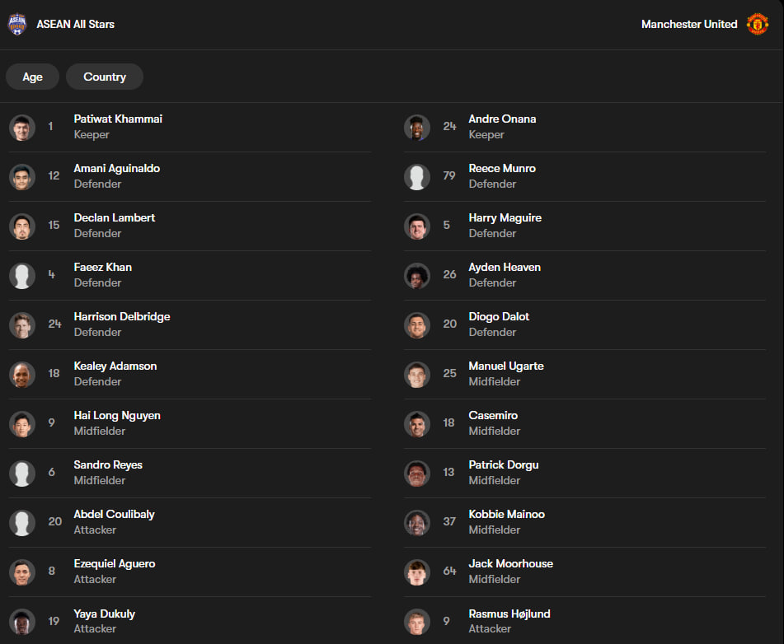
Task: Open Faeez Khan's placeholder avatar
Action: click(22, 276)
